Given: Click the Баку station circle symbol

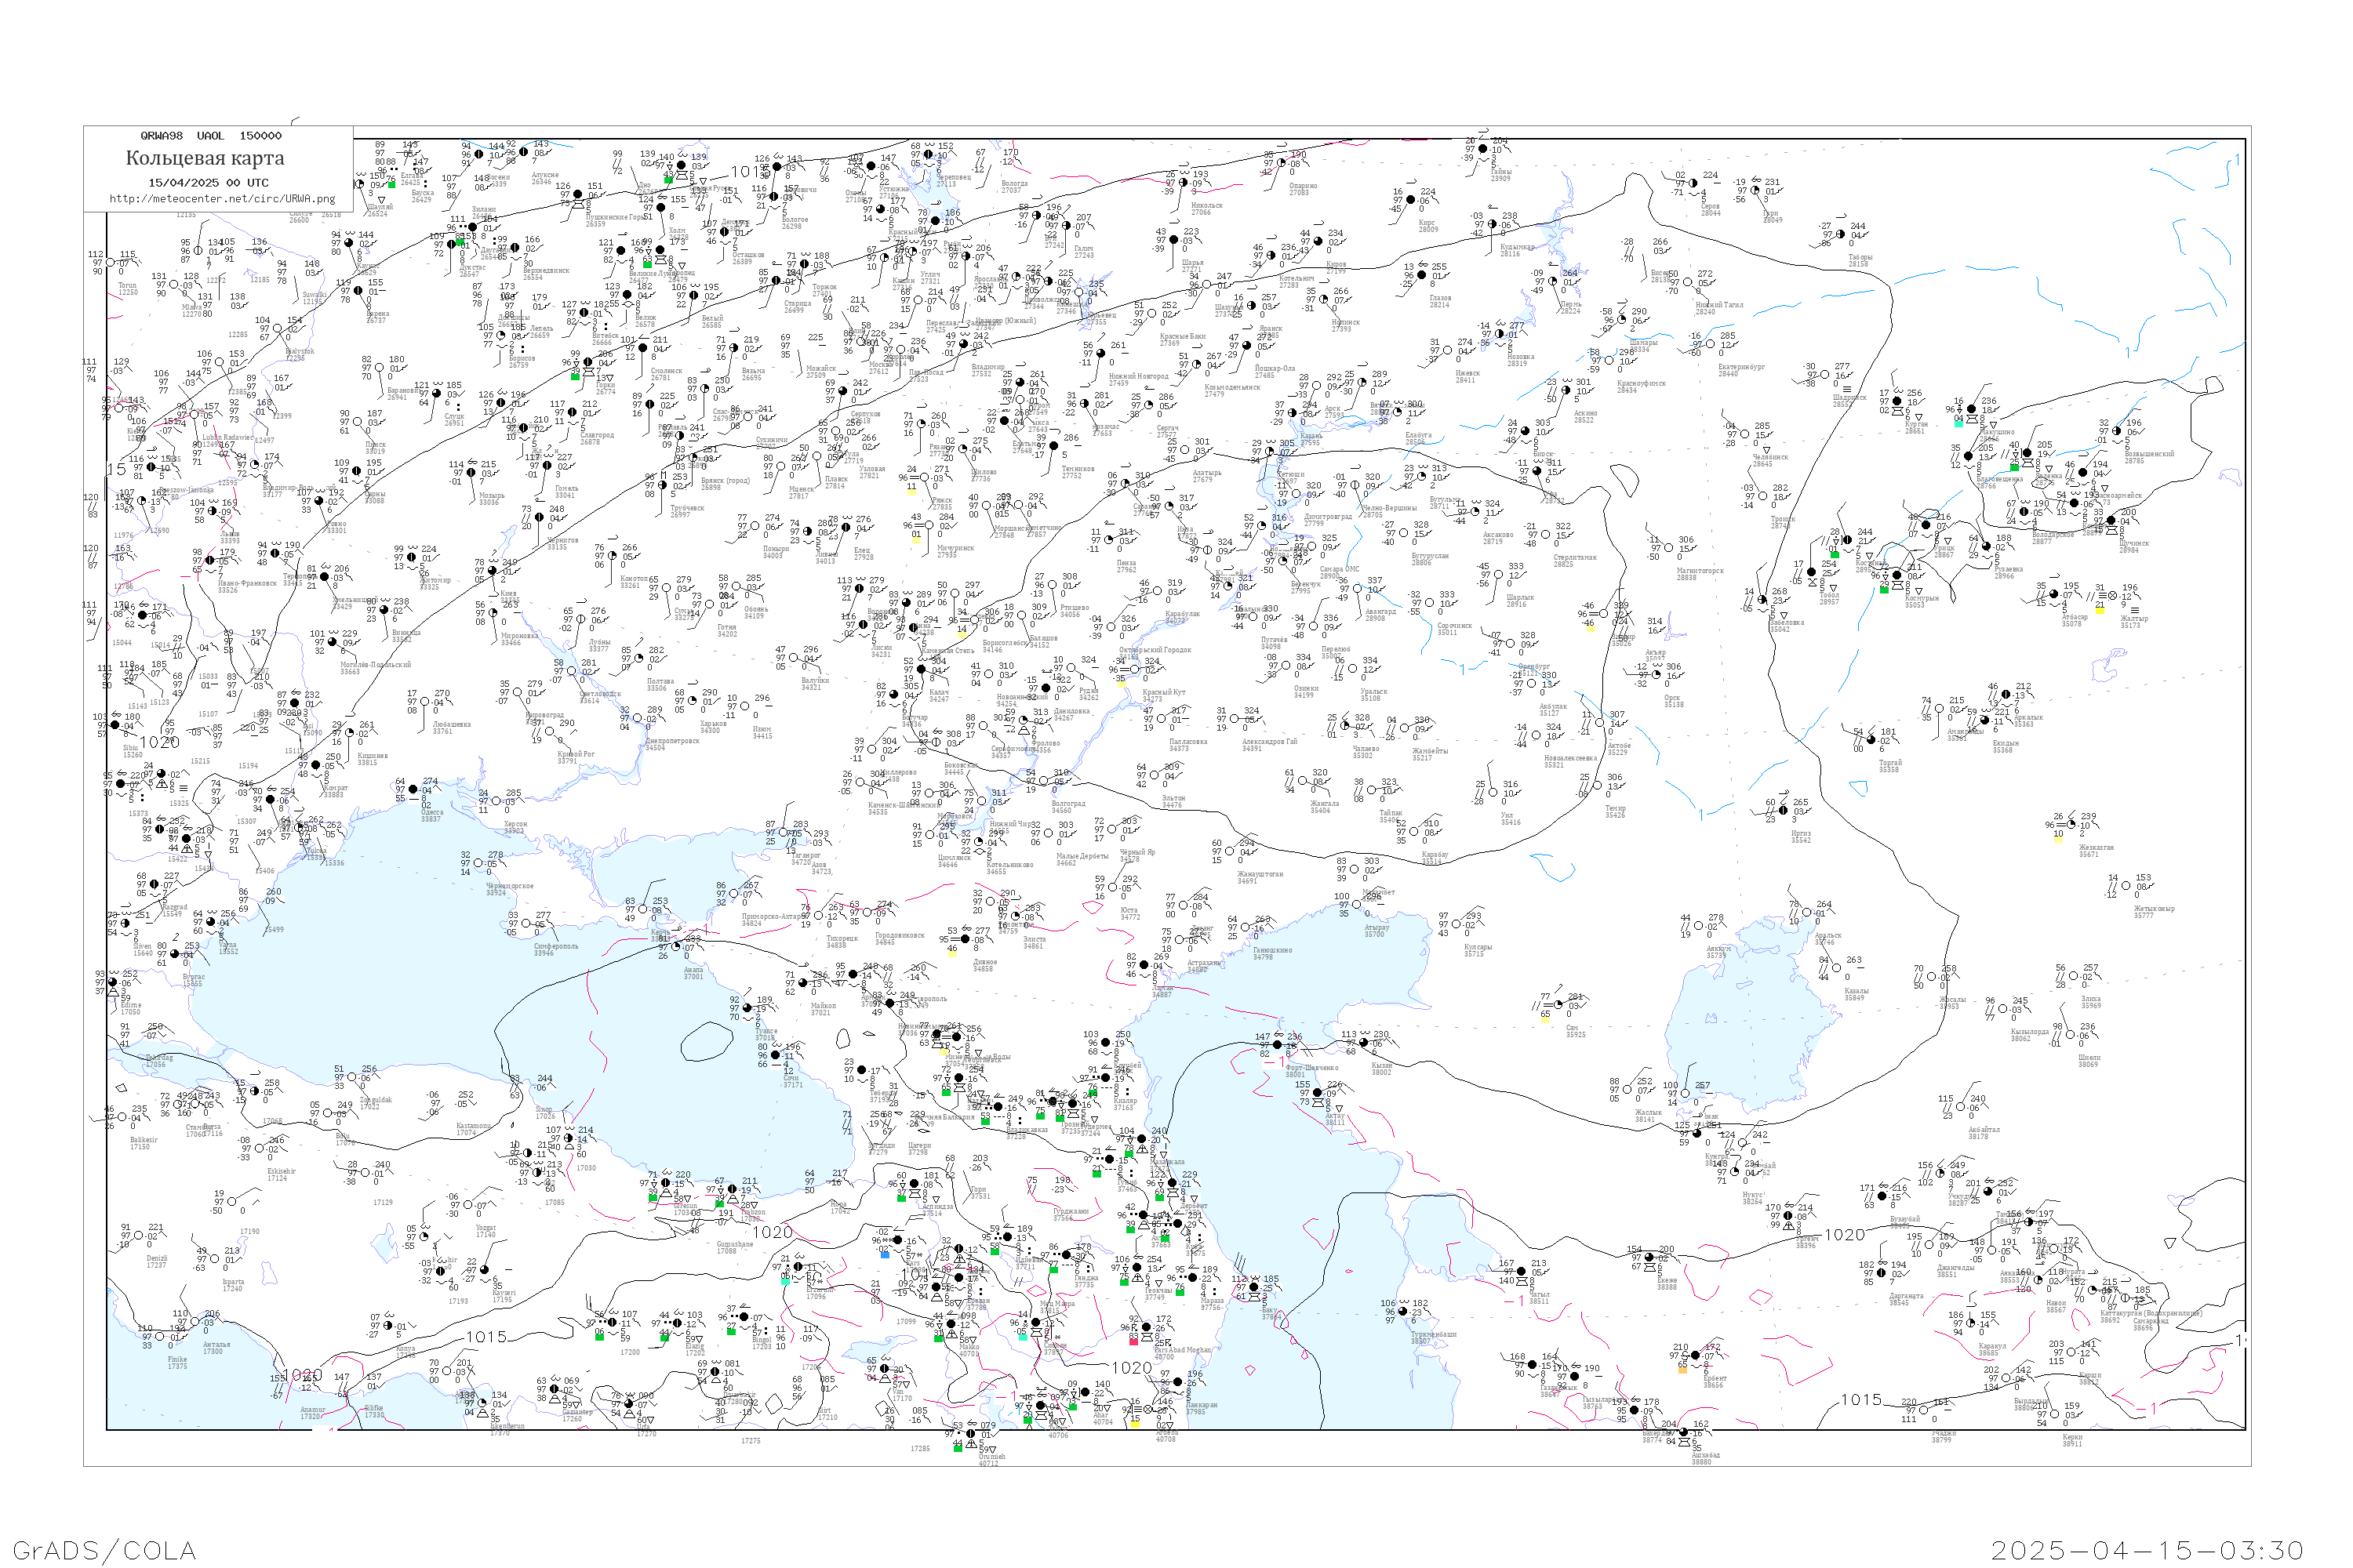Looking at the screenshot, I should [1253, 1287].
